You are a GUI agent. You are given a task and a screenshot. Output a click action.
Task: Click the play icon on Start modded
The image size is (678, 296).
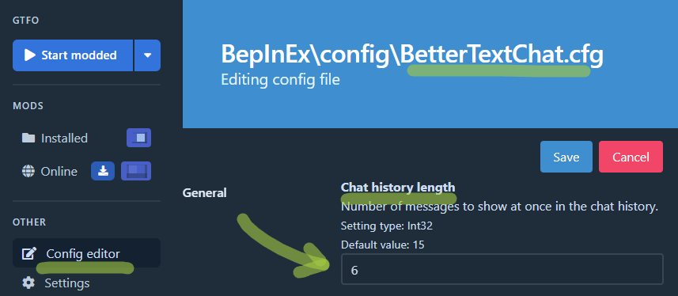tap(30, 55)
